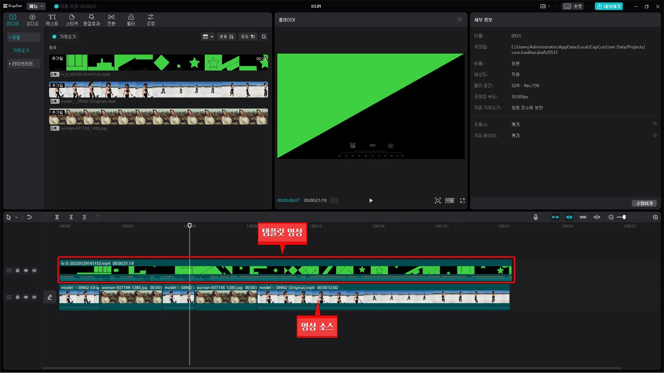The width and height of the screenshot is (664, 373).
Task: Click the timeline zoom slider handle
Action: pyautogui.click(x=624, y=217)
